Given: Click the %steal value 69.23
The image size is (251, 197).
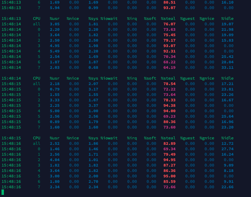Looking at the screenshot, I should pyautogui.click(x=169, y=116).
